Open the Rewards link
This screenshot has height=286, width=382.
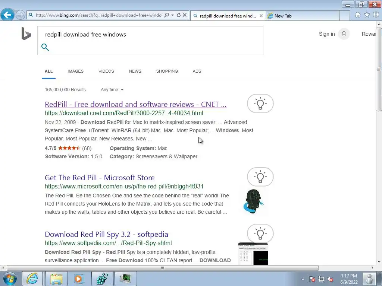click(369, 34)
